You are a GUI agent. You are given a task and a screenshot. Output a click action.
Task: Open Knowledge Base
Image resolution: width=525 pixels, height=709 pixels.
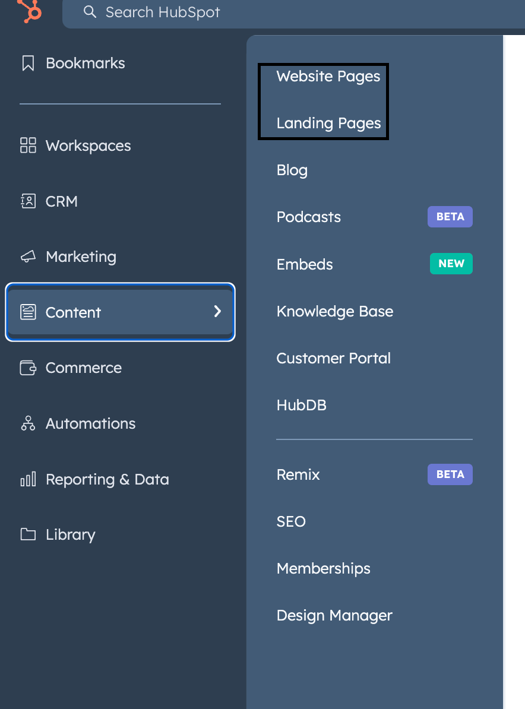[334, 311]
